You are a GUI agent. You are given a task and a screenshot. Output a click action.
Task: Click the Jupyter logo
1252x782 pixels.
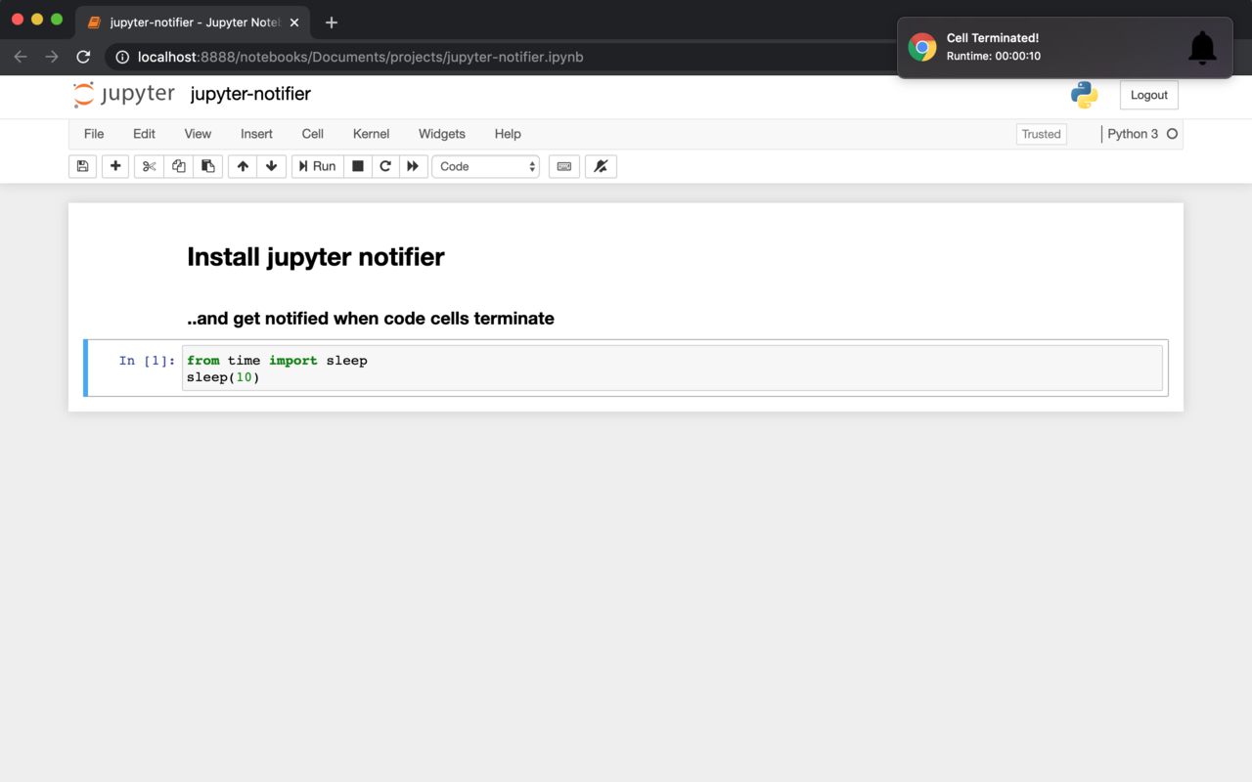pyautogui.click(x=124, y=95)
